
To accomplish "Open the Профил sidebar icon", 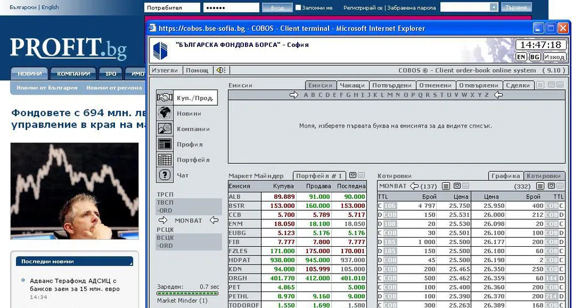I will click(x=165, y=144).
